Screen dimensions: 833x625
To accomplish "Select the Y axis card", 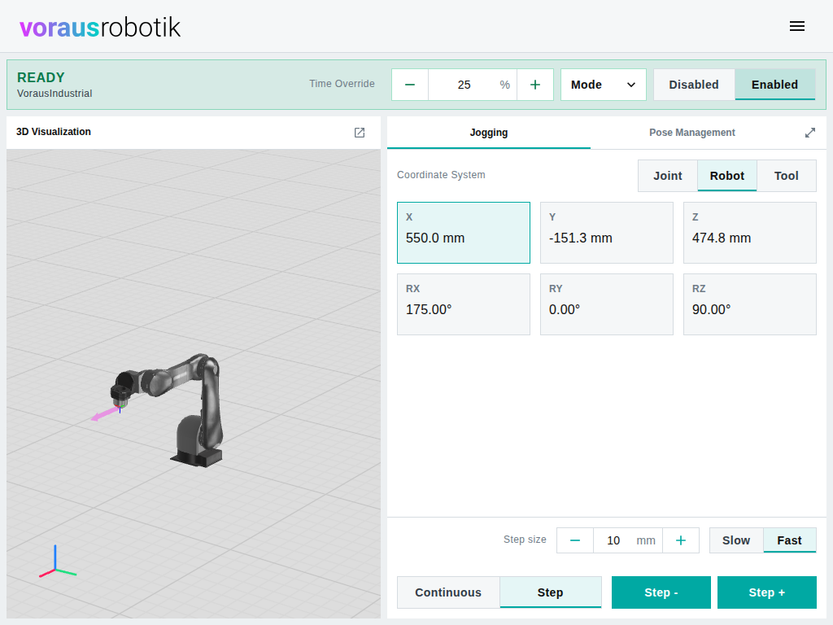I will click(607, 233).
